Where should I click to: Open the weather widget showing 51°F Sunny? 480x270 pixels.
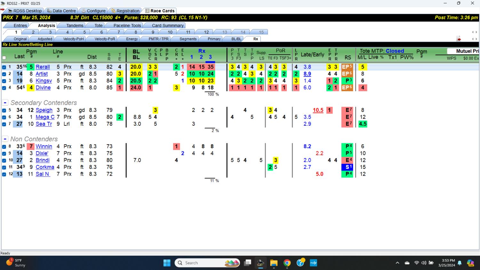coord(16,263)
